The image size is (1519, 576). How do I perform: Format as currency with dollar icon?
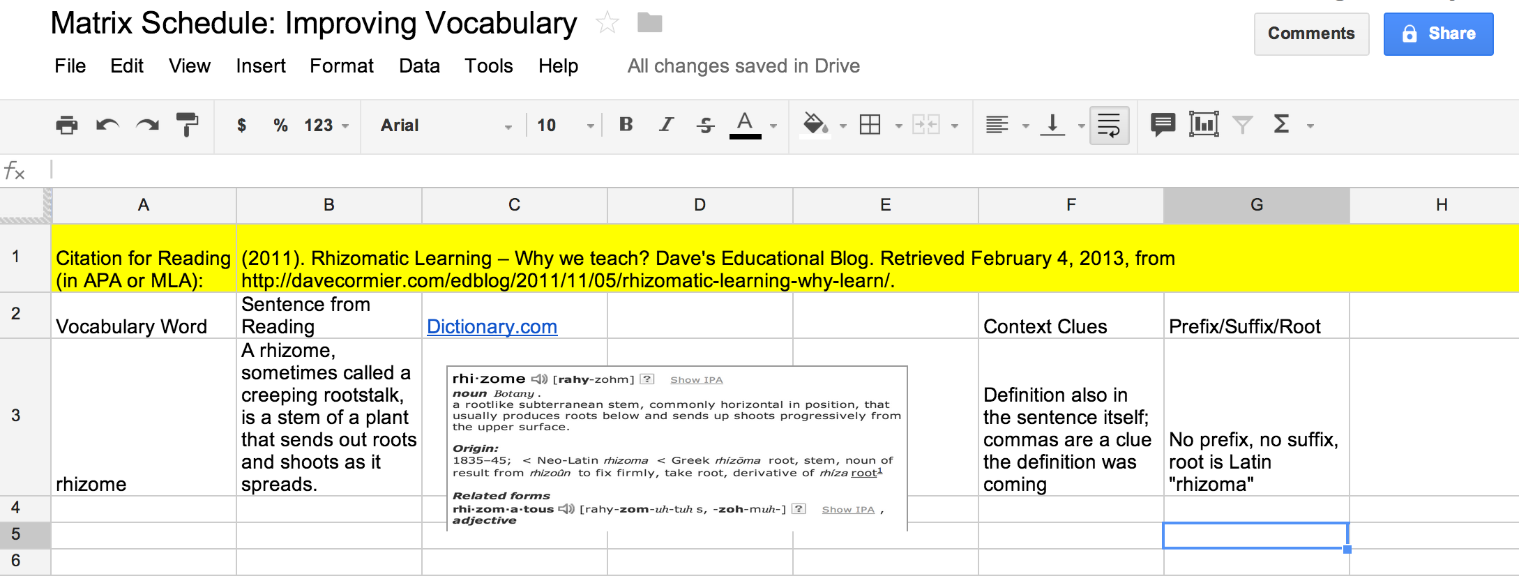point(241,125)
